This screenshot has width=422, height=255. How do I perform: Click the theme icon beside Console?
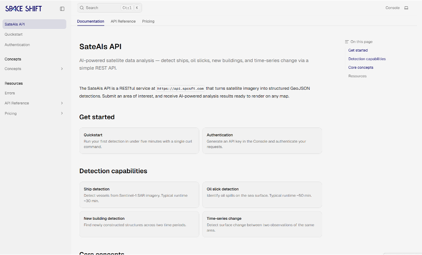(406, 8)
